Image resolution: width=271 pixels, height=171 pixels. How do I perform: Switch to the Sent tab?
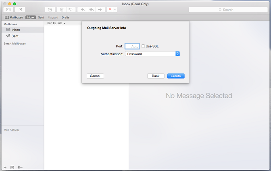[41, 18]
